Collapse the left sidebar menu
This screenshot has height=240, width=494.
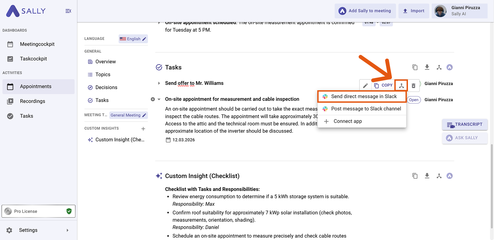point(68,11)
